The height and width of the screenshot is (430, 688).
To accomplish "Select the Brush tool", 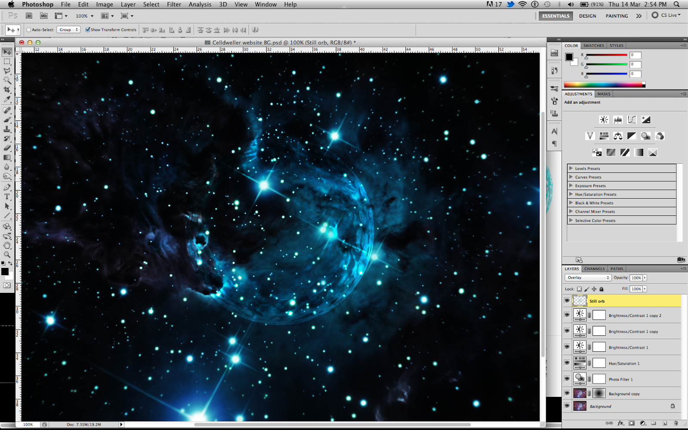I will coord(7,120).
